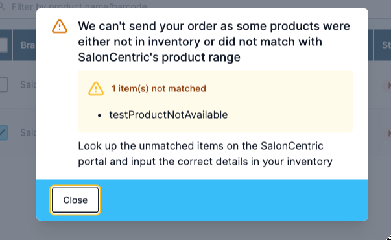The width and height of the screenshot is (391, 240).
Task: Click the magnifier icon in the filter bar
Action: pos(2,6)
